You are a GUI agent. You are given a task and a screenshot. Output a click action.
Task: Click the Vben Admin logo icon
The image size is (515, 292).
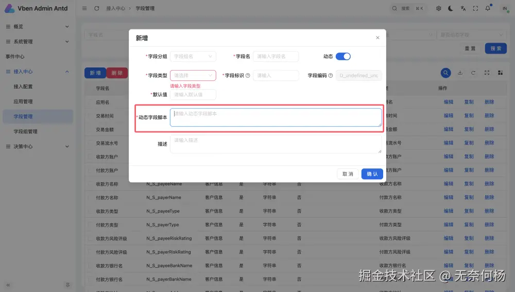pos(9,8)
